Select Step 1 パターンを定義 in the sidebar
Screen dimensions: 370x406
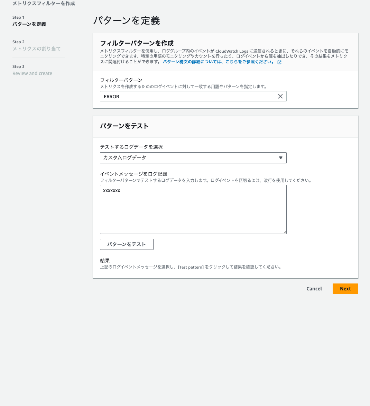click(29, 24)
